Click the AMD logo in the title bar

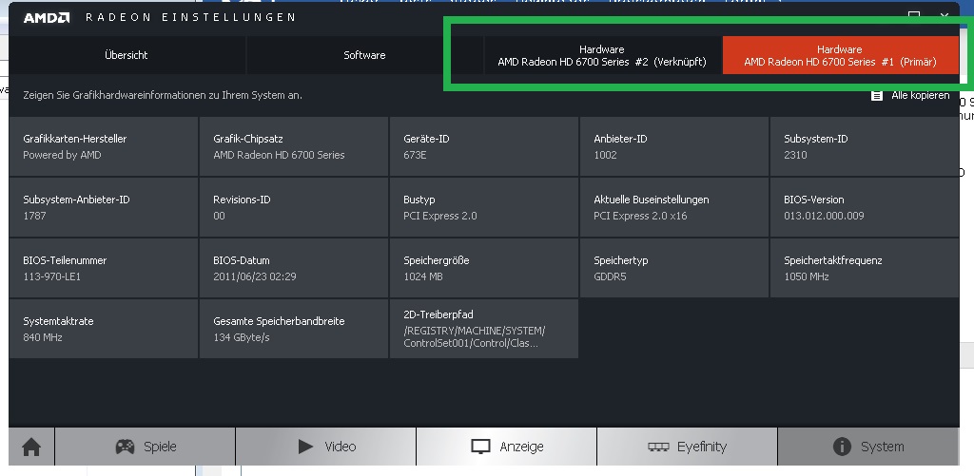[x=47, y=17]
